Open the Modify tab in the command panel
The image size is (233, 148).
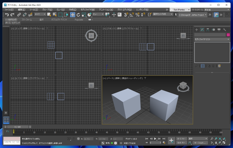[202, 30]
